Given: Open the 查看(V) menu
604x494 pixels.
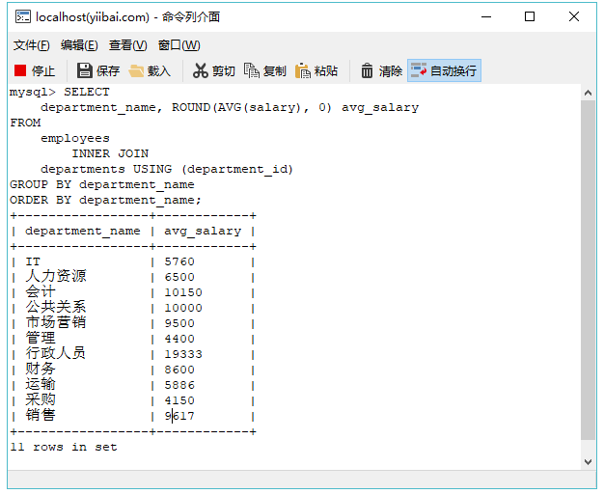Looking at the screenshot, I should (x=128, y=45).
